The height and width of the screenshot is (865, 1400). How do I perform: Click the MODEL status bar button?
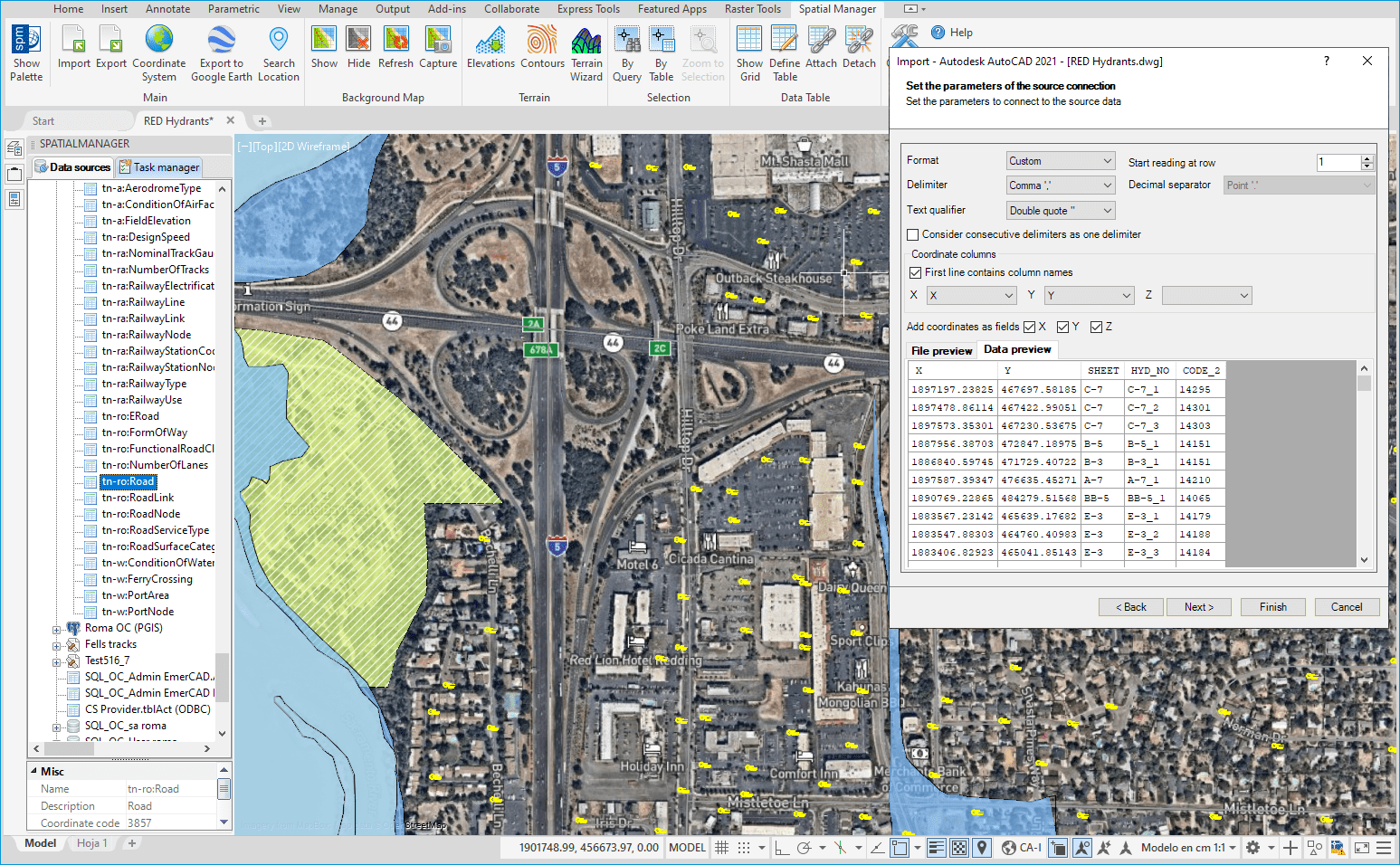click(x=687, y=848)
